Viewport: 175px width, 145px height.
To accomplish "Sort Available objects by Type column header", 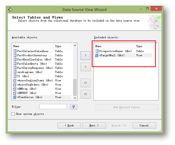I will (62, 46).
